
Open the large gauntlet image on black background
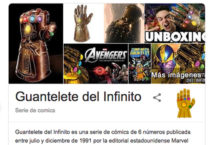[x=36, y=44]
